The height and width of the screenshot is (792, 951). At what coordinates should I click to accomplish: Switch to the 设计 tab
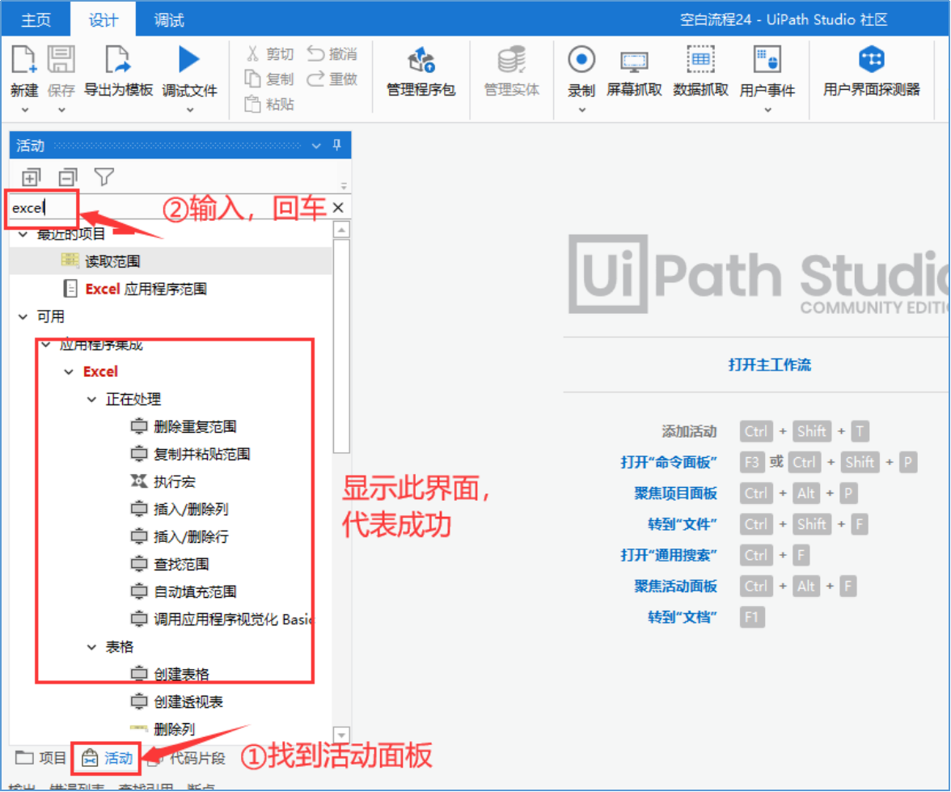tap(104, 20)
